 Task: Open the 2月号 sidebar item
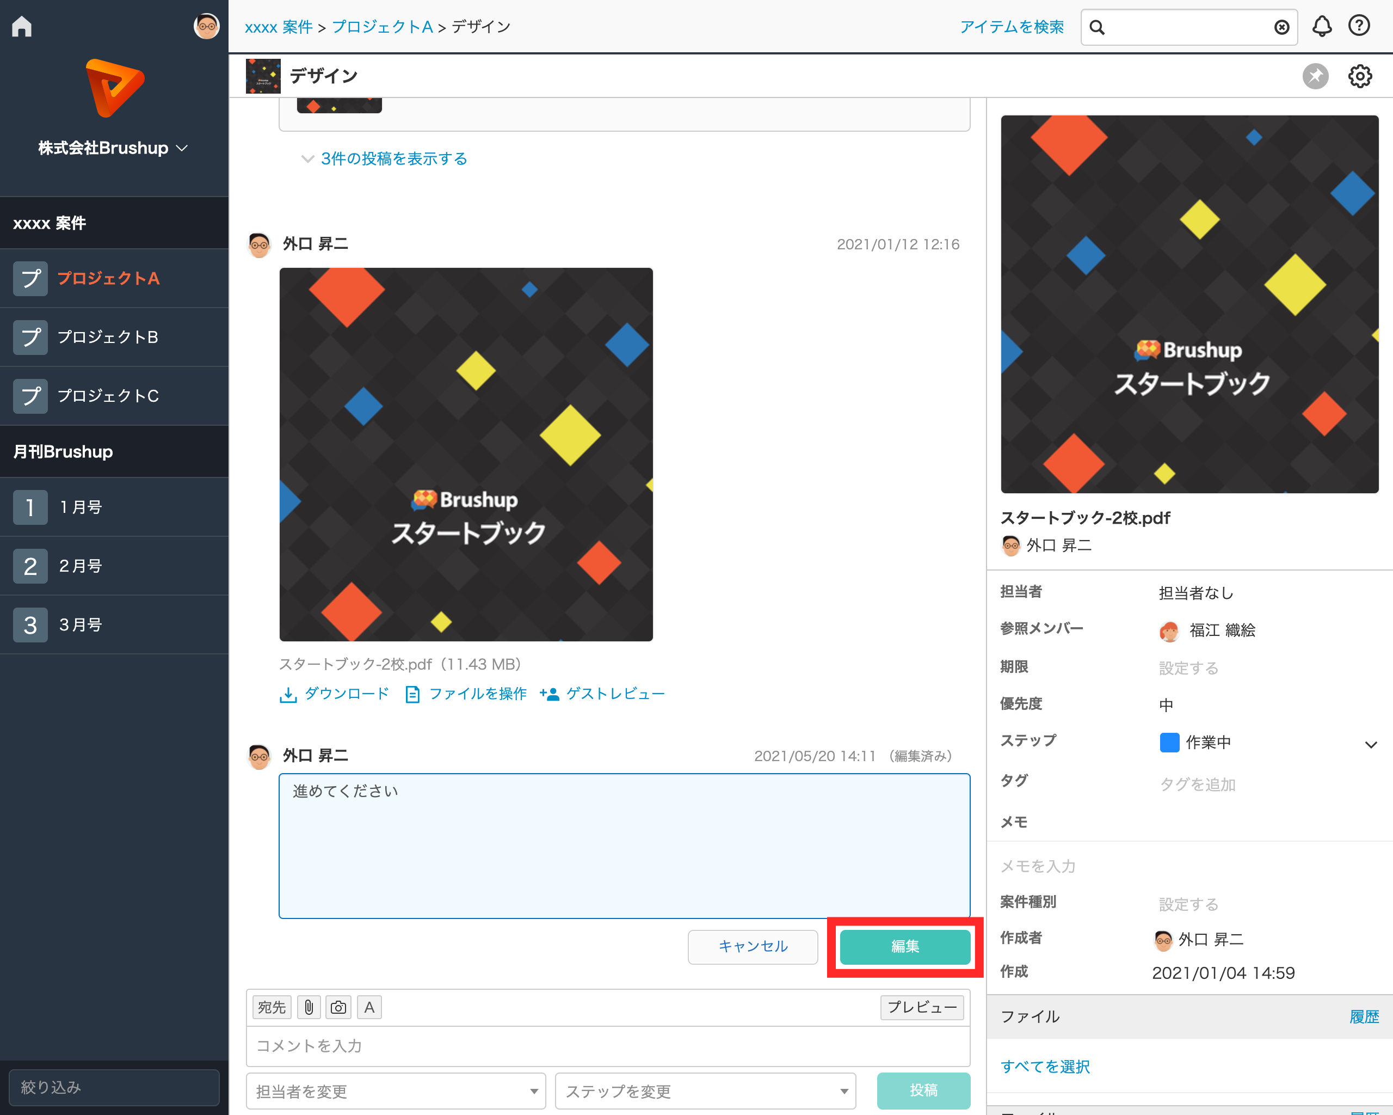[81, 566]
